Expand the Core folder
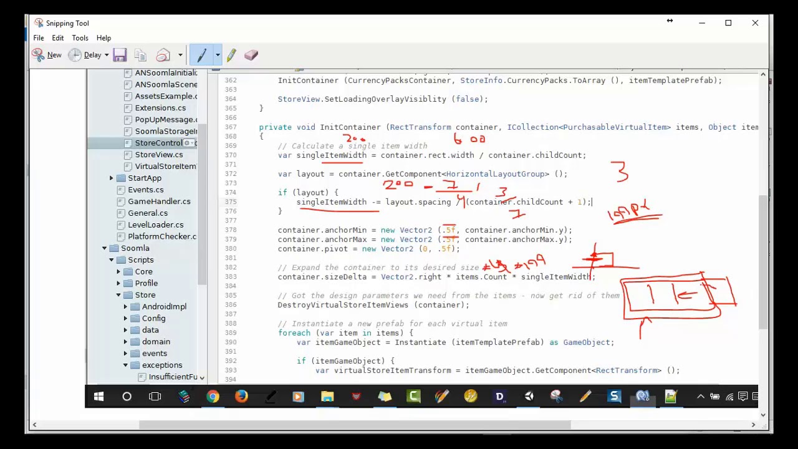Screen dimensions: 798x449 (118, 272)
